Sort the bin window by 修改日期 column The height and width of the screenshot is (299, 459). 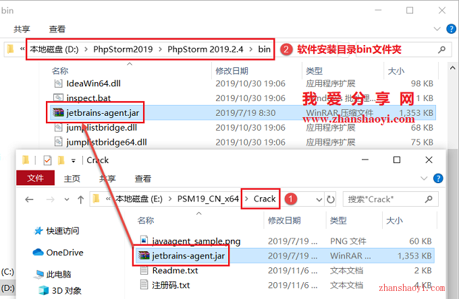(232, 71)
